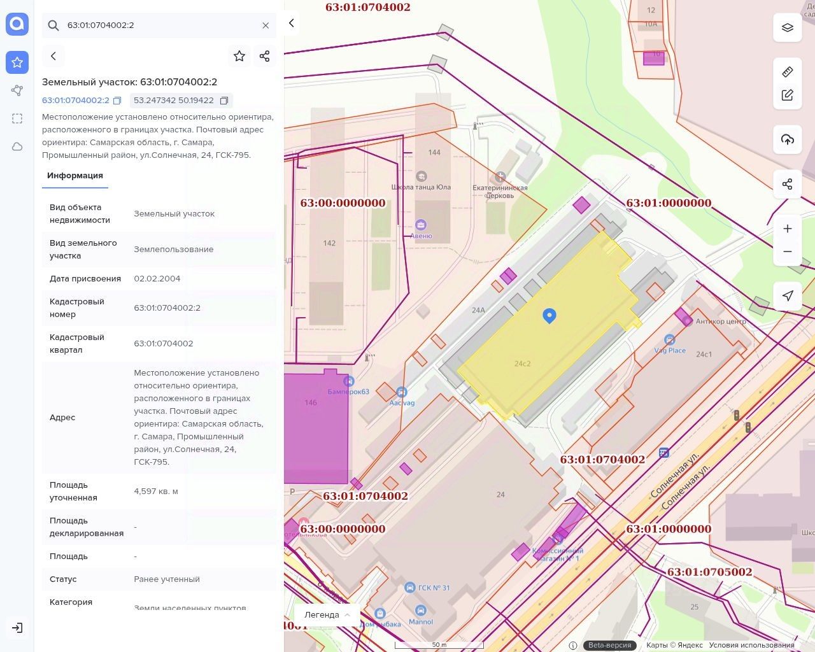The width and height of the screenshot is (815, 652).
Task: Activate the dashed area selection tool
Action: (x=17, y=118)
